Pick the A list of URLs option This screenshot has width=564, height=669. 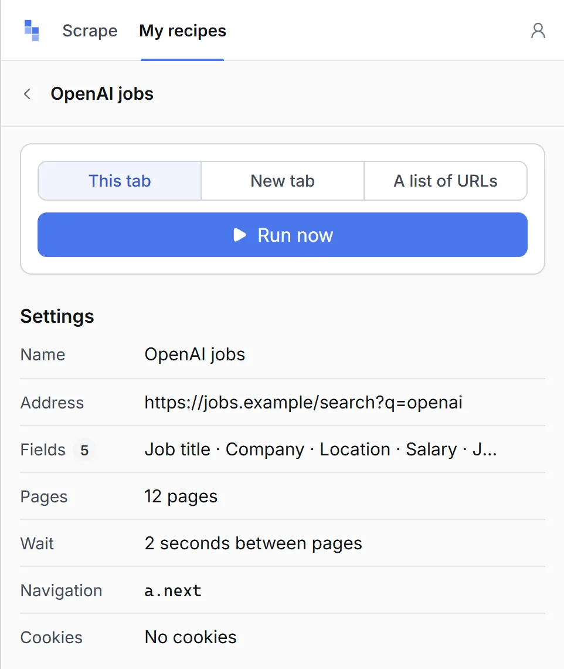(x=446, y=181)
